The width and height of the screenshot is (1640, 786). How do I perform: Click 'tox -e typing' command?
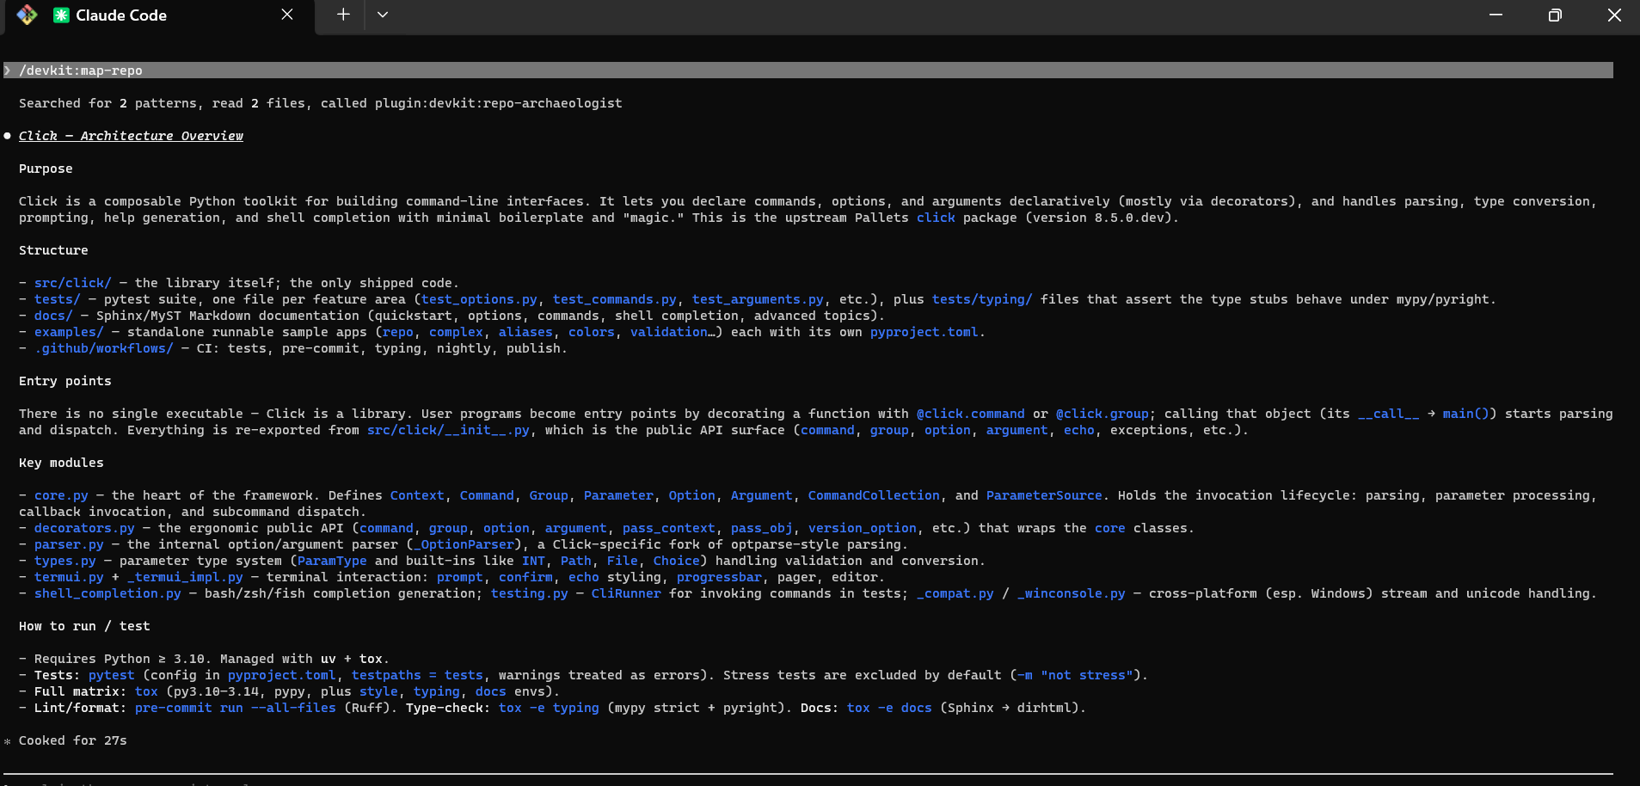click(x=549, y=708)
